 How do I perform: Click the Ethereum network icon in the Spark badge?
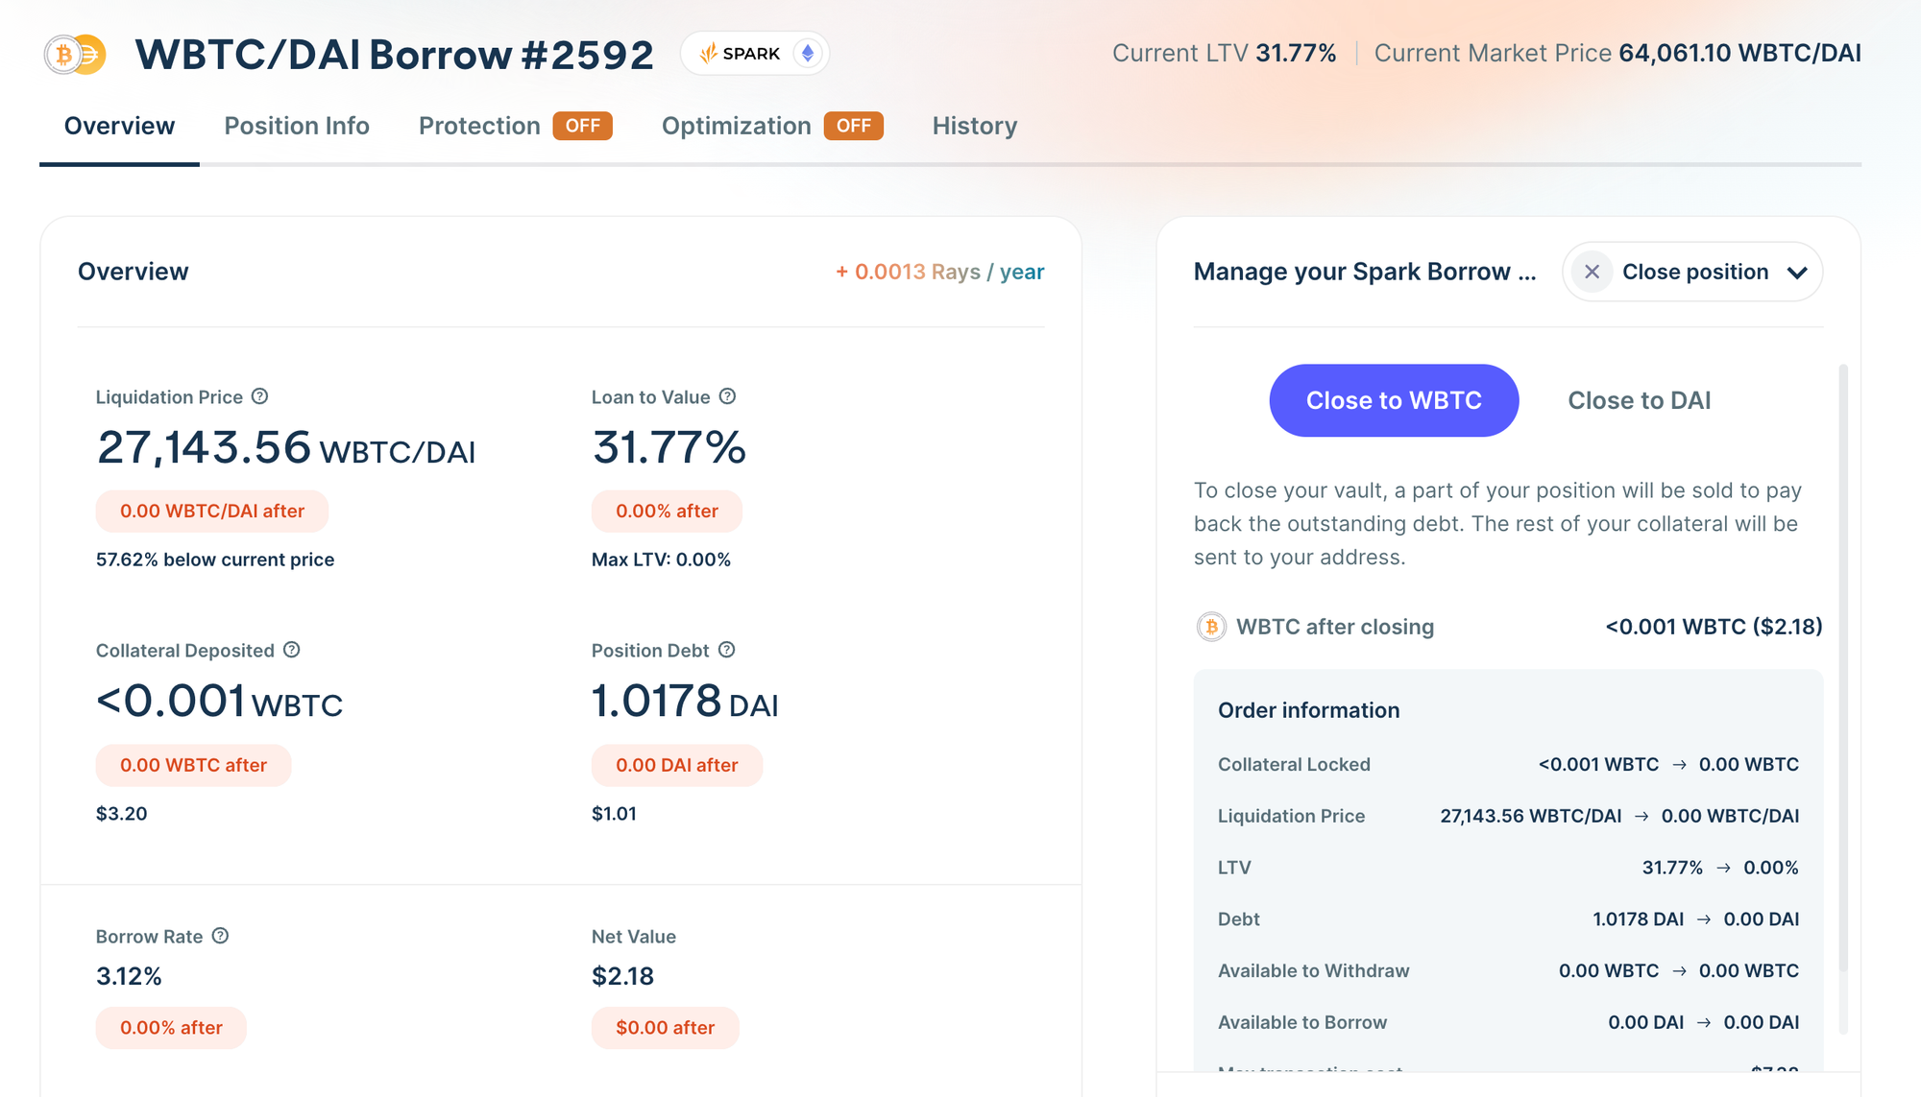pyautogui.click(x=808, y=54)
